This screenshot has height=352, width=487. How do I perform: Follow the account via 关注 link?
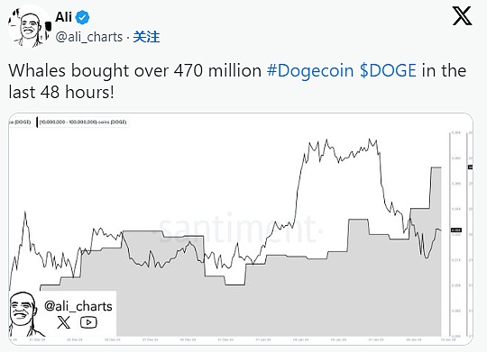click(x=146, y=37)
